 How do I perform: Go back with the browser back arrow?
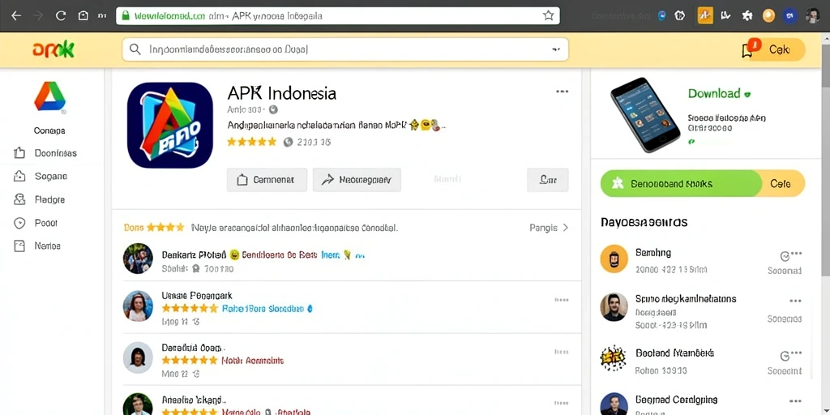coord(16,16)
